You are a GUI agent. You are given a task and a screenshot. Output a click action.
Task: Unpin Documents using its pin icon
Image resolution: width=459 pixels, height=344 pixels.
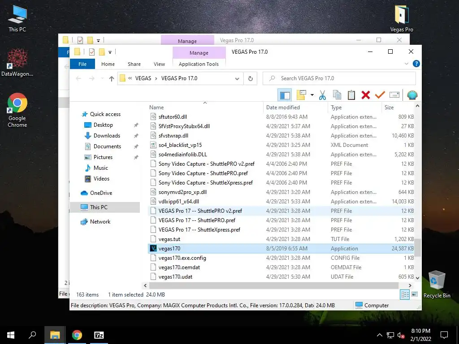[x=136, y=146]
